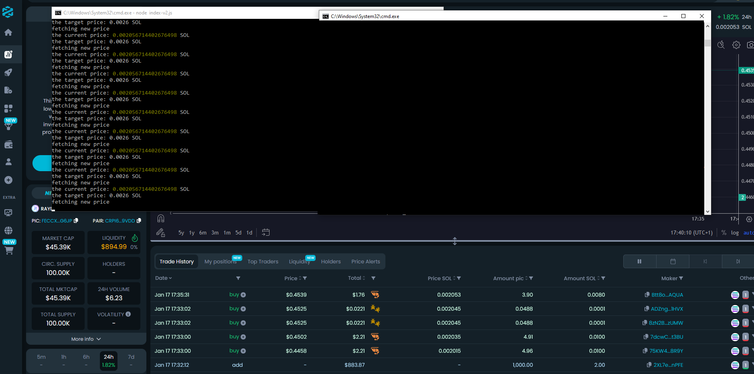Open maker link 7dcwC...t3BU
Image resolution: width=754 pixels, height=374 pixels.
tap(667, 337)
